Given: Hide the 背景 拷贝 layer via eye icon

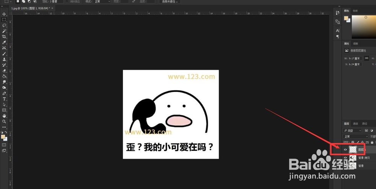Looking at the screenshot, I should pos(345,158).
